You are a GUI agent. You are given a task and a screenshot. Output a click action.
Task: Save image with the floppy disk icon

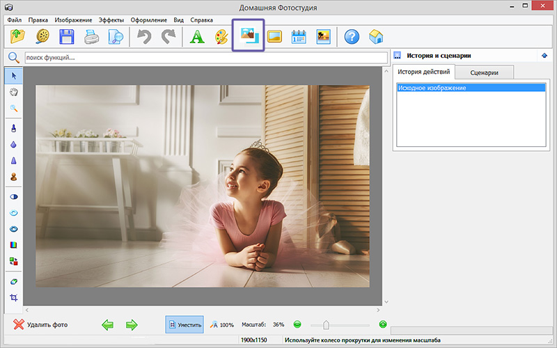[66, 36]
